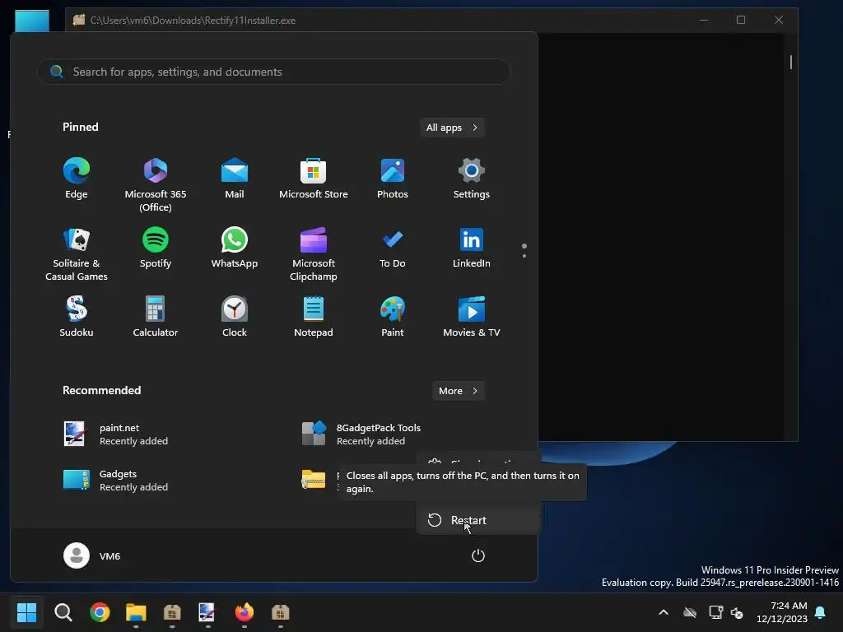Open the Mail app
The image size is (843, 632).
tap(235, 178)
